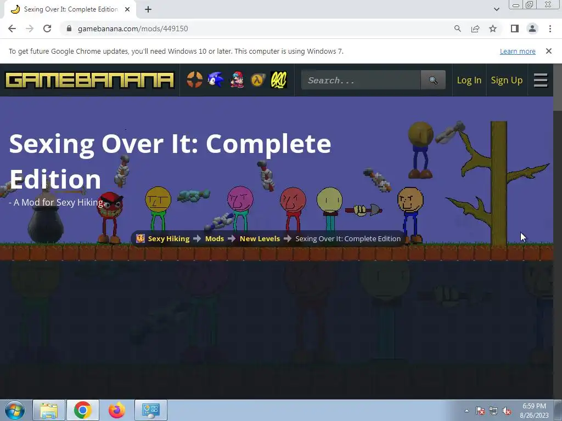Image resolution: width=562 pixels, height=421 pixels.
Task: Open the Sonic game icon
Action: point(215,79)
